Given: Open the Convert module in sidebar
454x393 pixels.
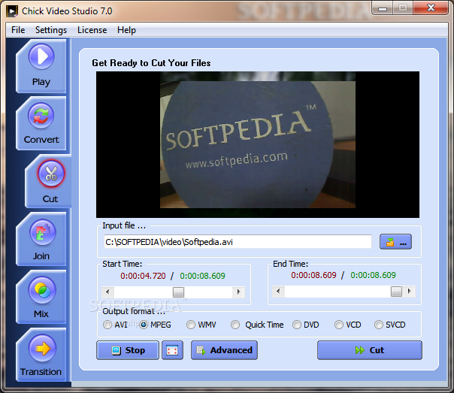Looking at the screenshot, I should 41,124.
